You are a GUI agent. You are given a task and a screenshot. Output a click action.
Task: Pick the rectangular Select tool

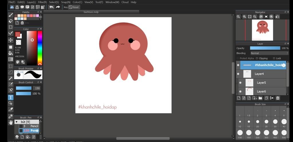coord(11,66)
